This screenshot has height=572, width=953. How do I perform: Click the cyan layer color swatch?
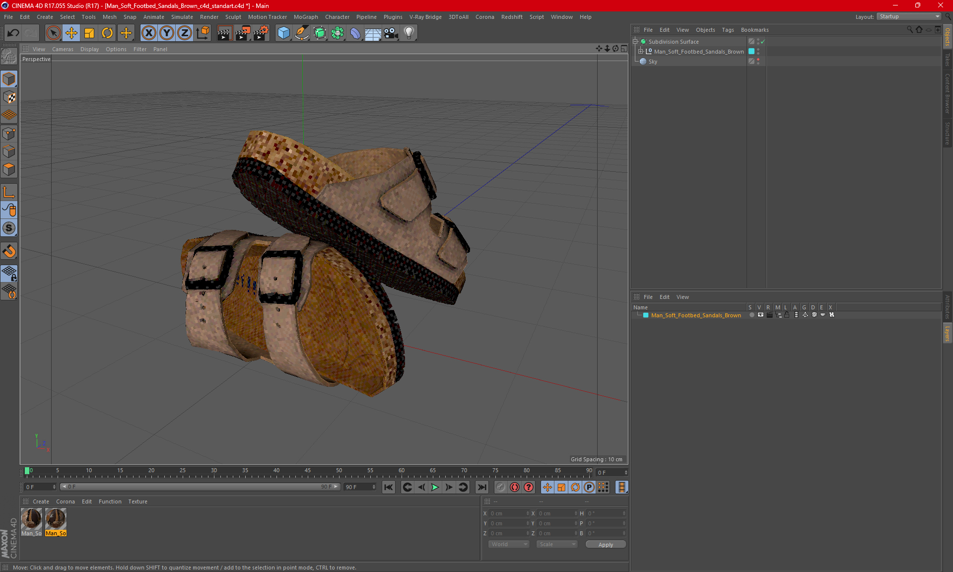click(646, 315)
